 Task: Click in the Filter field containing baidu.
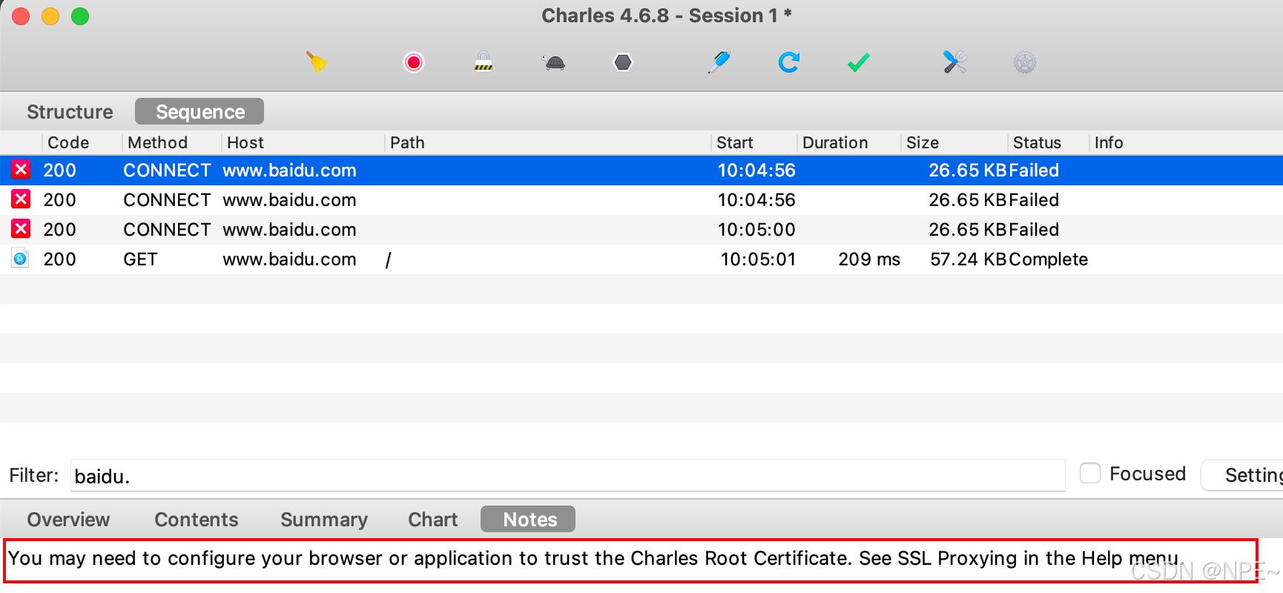[567, 475]
